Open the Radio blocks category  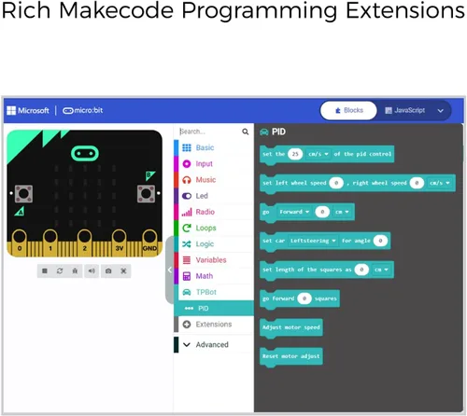tap(213, 212)
